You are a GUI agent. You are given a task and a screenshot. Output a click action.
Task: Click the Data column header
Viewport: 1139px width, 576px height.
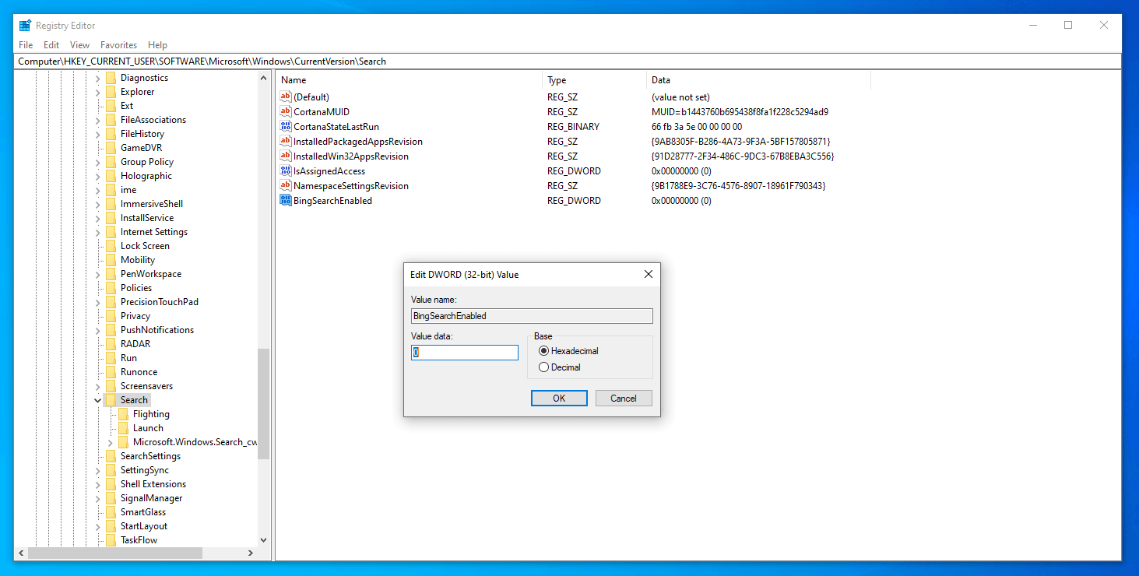[x=758, y=80]
